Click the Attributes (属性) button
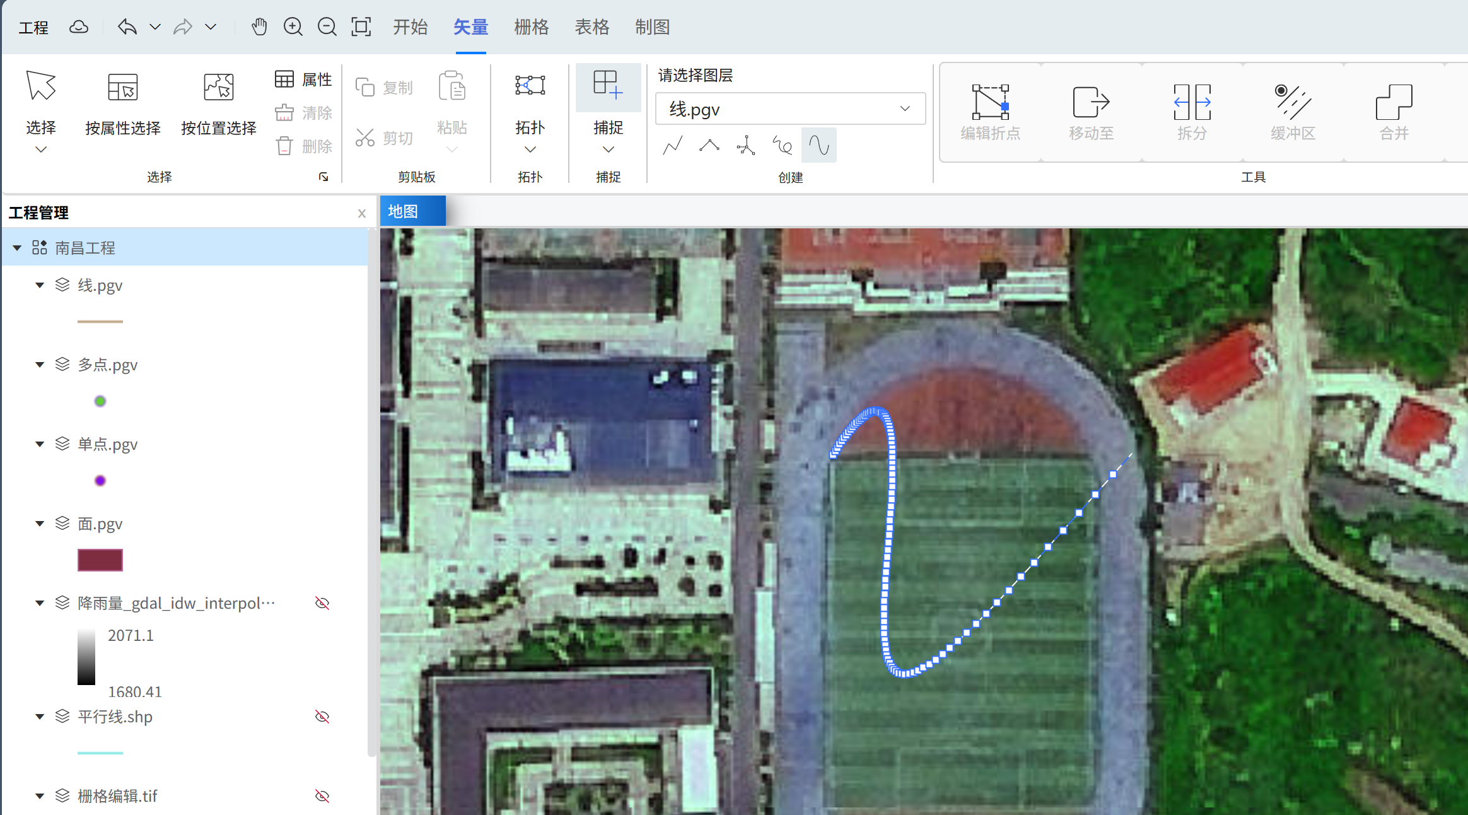The height and width of the screenshot is (815, 1468). (304, 79)
